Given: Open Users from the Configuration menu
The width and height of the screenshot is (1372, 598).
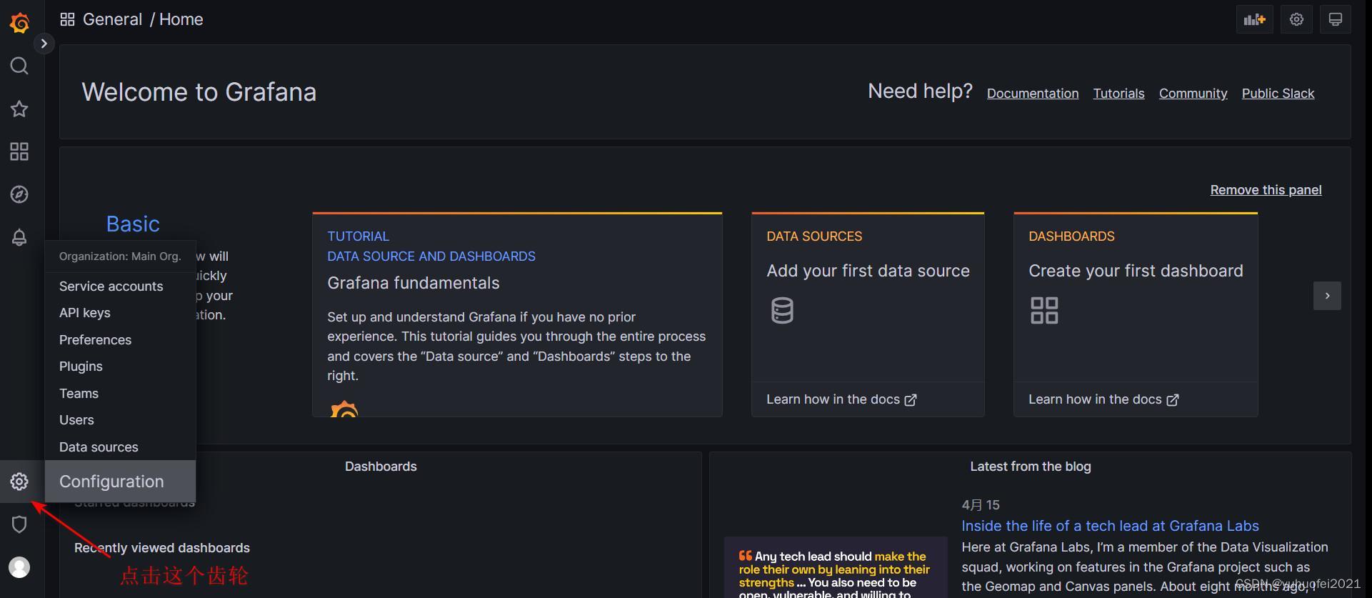Looking at the screenshot, I should point(76,420).
